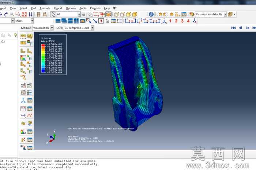This screenshot has height=170, width=256.
Task: Enable filled render style
Action: pyautogui.click(x=129, y=14)
